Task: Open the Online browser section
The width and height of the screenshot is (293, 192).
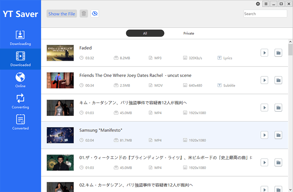Action: point(21,80)
